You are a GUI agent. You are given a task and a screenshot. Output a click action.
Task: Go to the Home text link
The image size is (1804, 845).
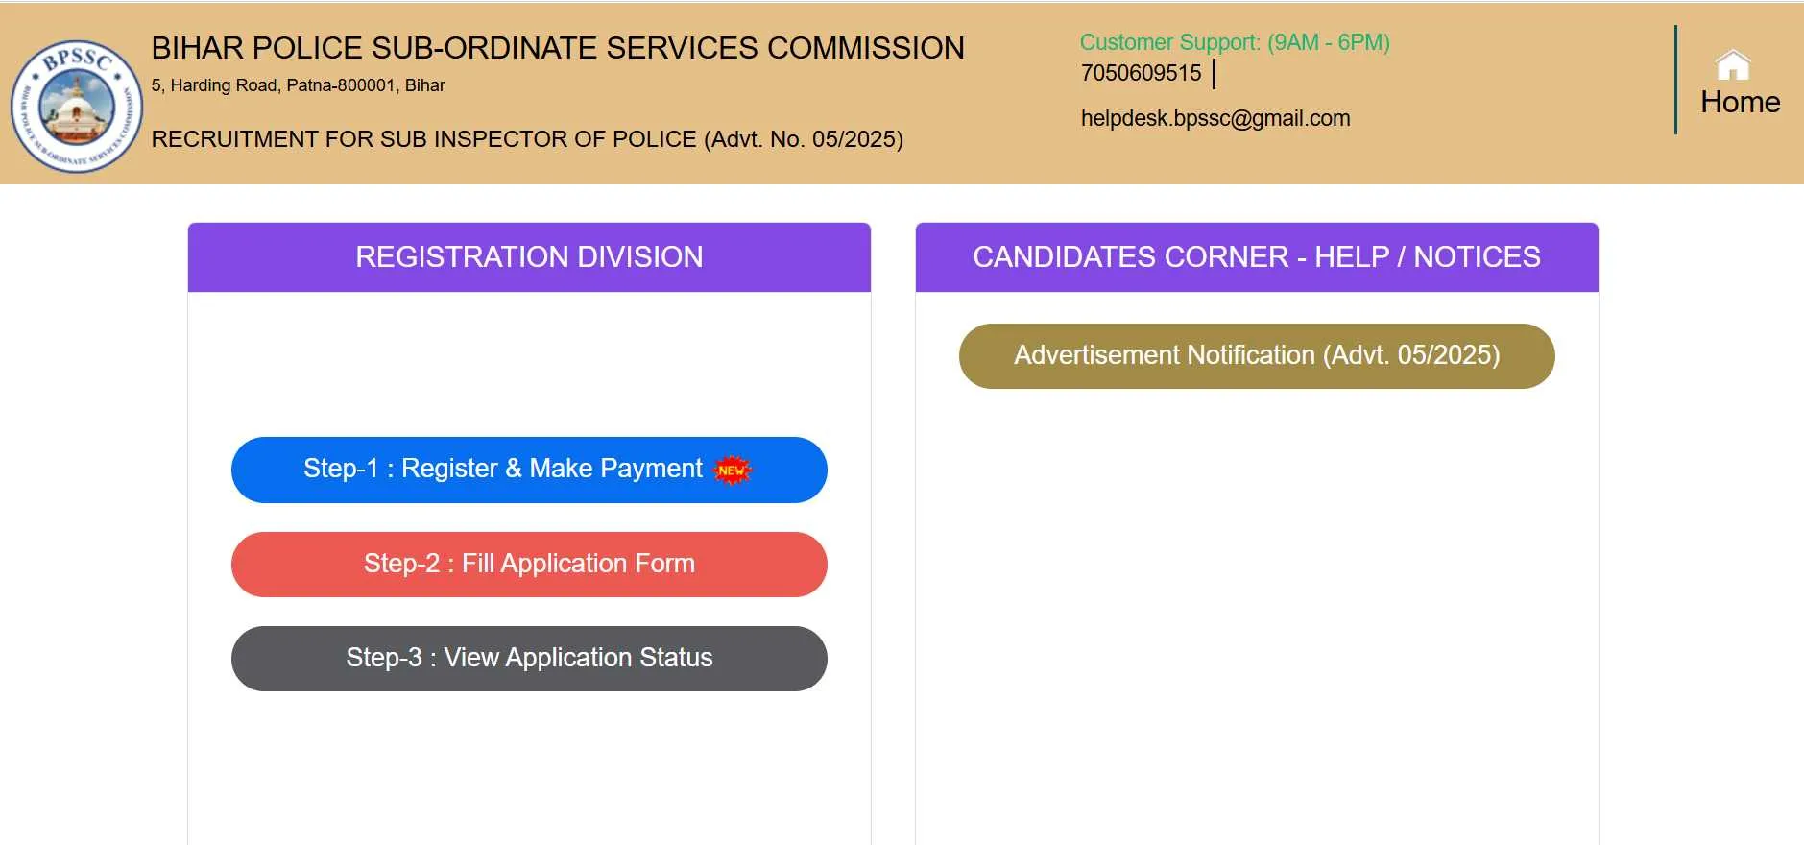tap(1740, 103)
